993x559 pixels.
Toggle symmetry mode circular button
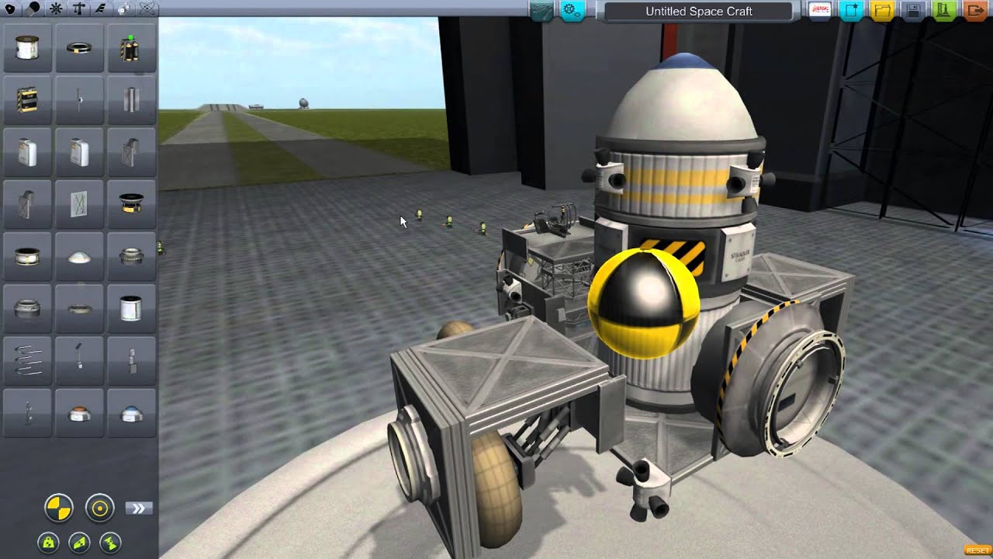[99, 509]
